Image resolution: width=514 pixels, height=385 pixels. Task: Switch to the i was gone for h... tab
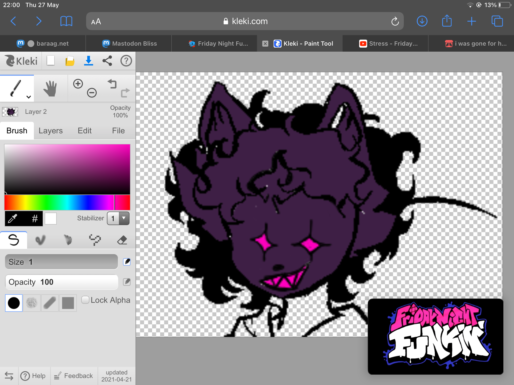(x=471, y=44)
